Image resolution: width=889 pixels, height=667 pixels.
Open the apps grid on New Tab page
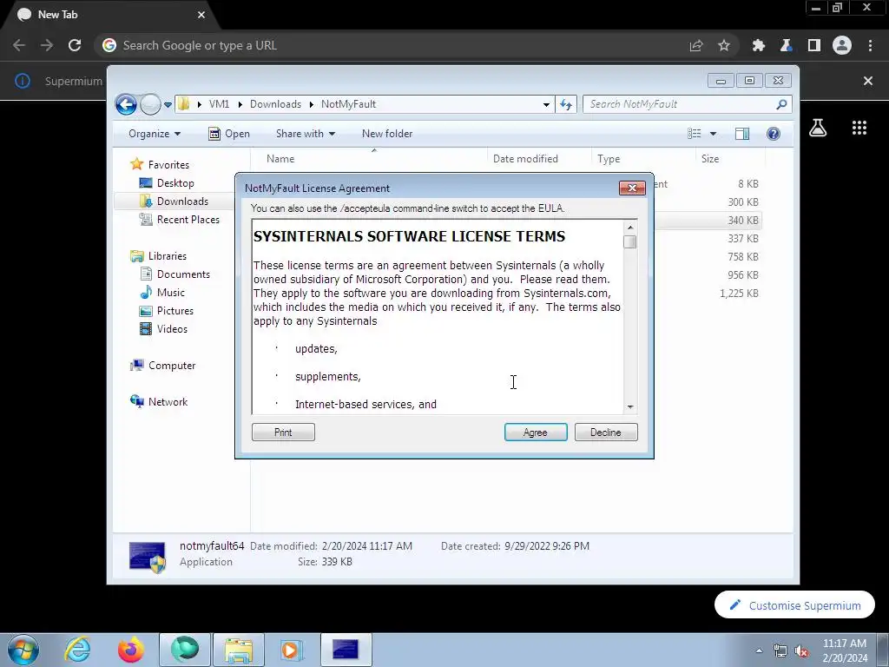859,128
